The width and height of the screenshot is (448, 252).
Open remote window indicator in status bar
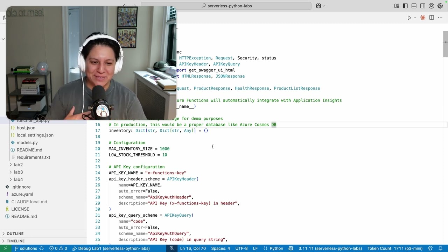pyautogui.click(x=5, y=248)
